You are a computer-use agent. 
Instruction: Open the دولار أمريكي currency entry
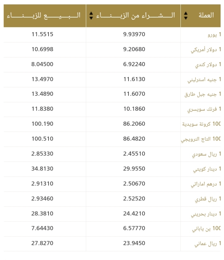pos(205,50)
